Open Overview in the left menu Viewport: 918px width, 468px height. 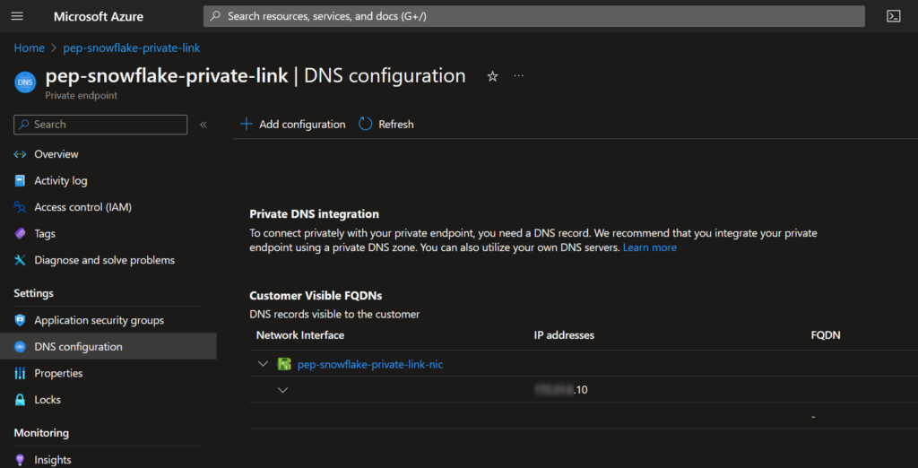click(x=56, y=154)
